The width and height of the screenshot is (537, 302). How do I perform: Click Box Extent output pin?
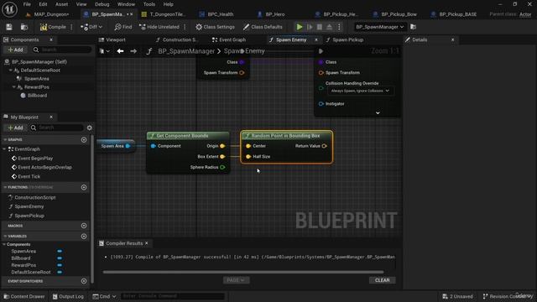click(222, 157)
